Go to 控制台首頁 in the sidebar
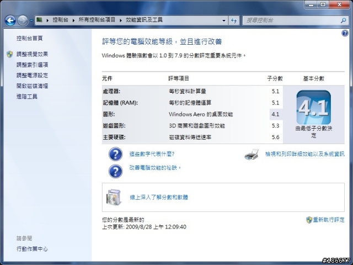 pyautogui.click(x=29, y=38)
